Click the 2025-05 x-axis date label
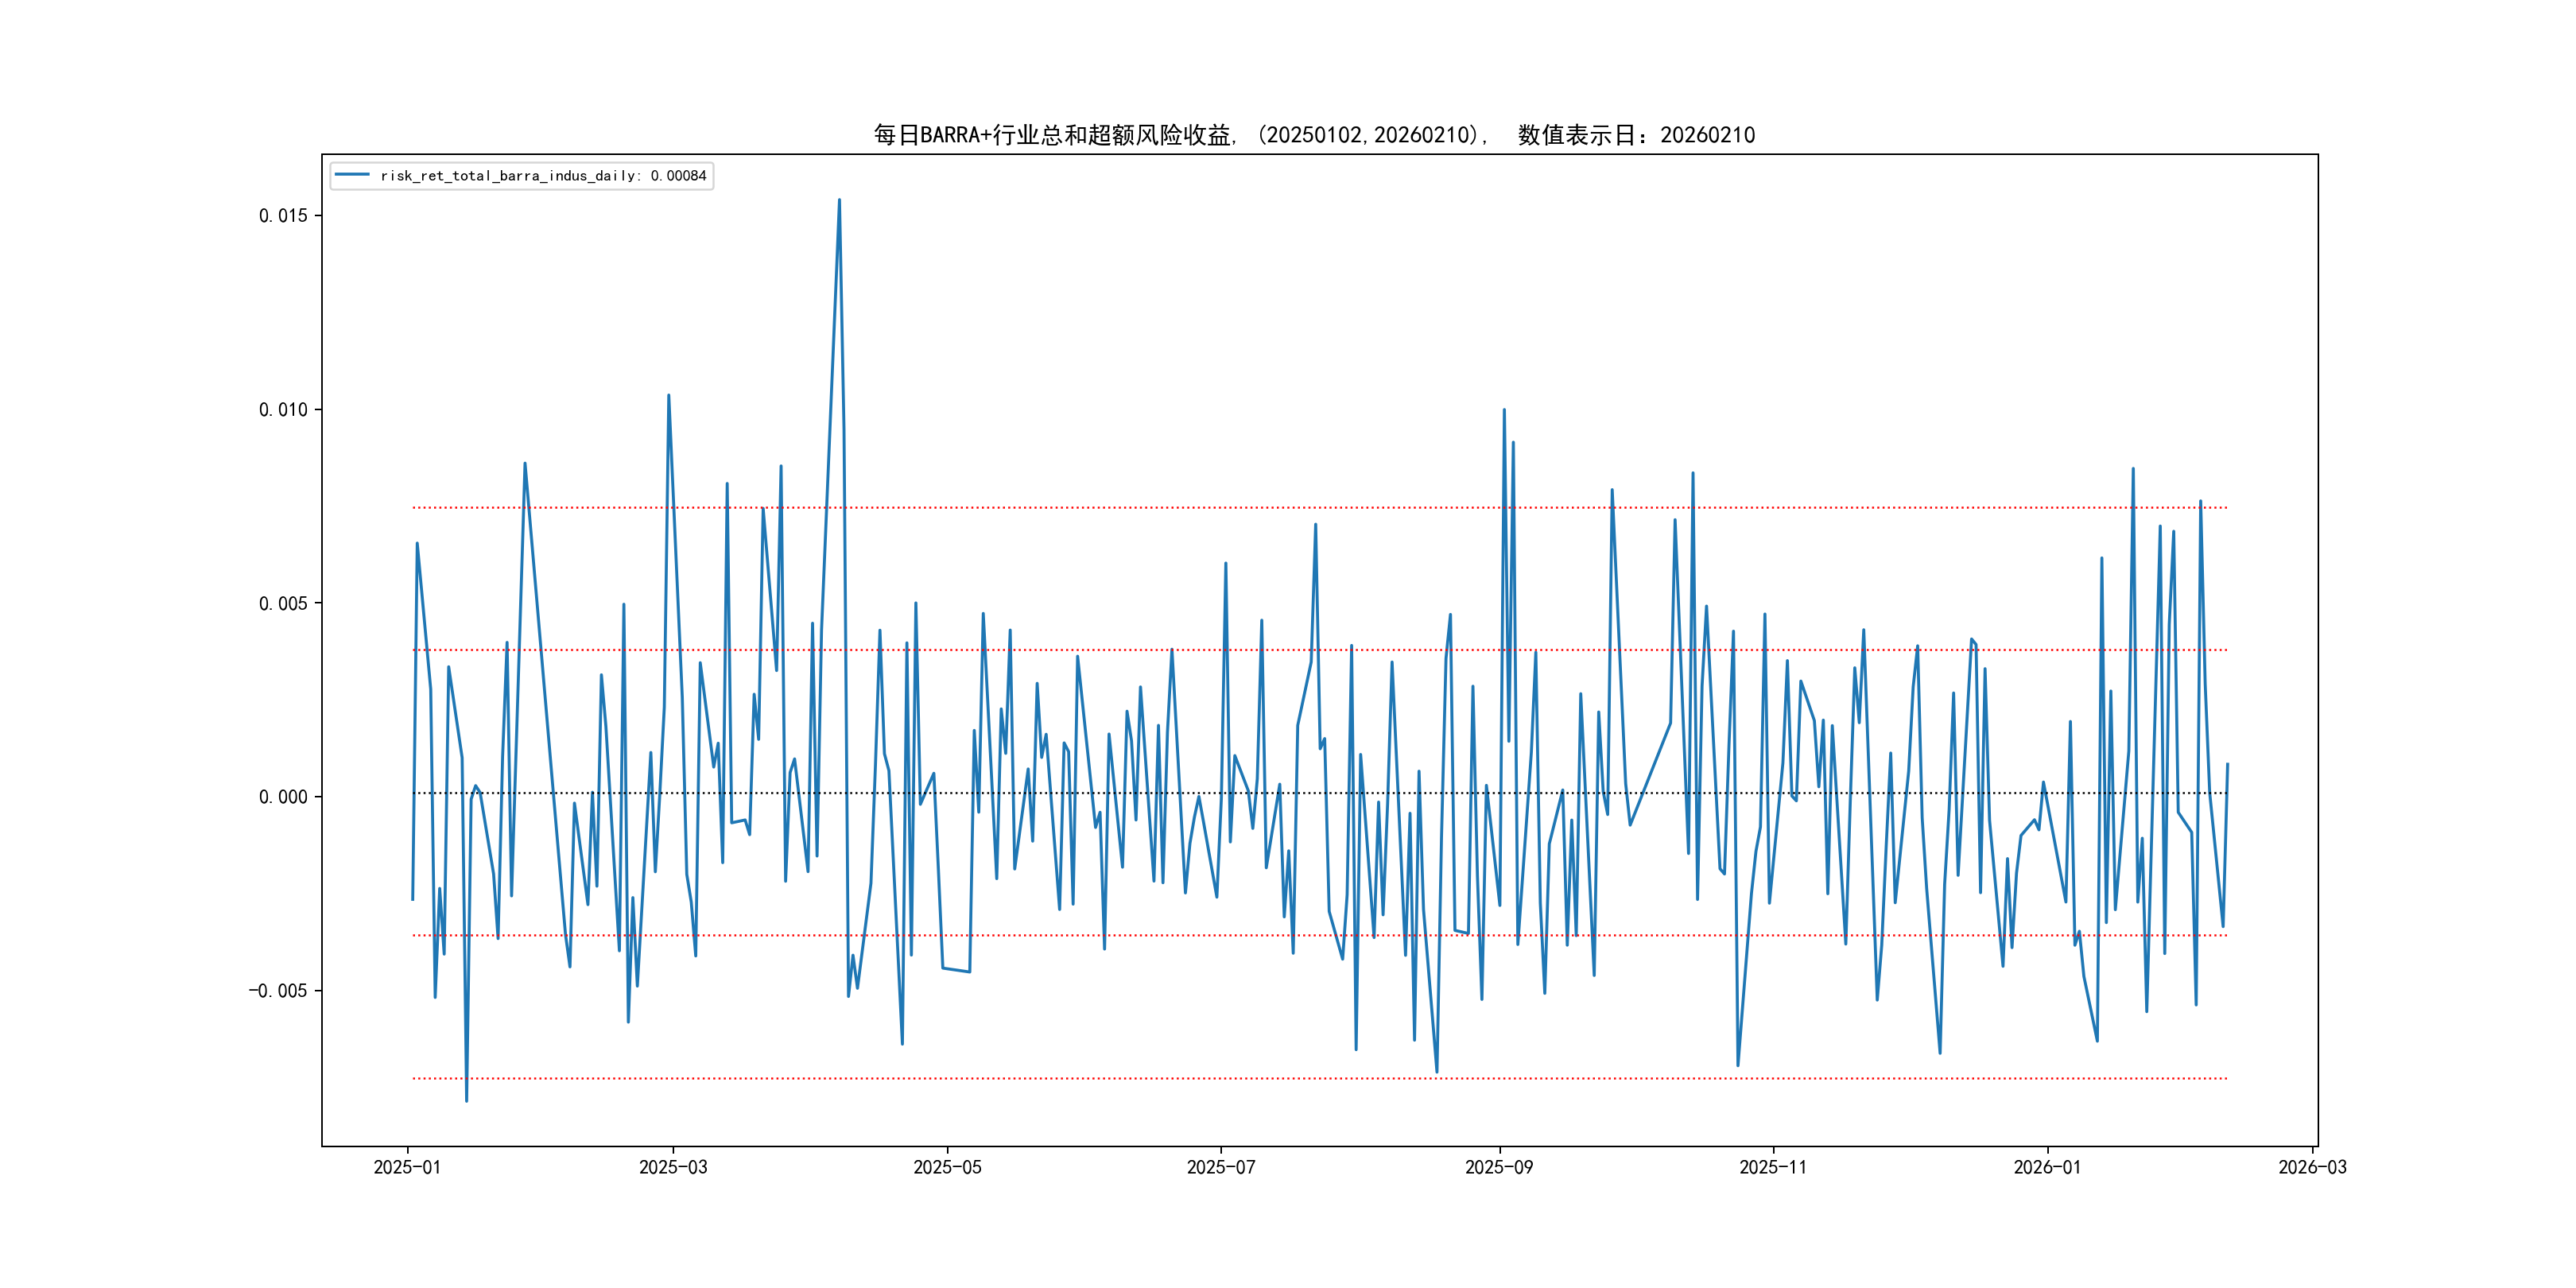 [947, 1167]
